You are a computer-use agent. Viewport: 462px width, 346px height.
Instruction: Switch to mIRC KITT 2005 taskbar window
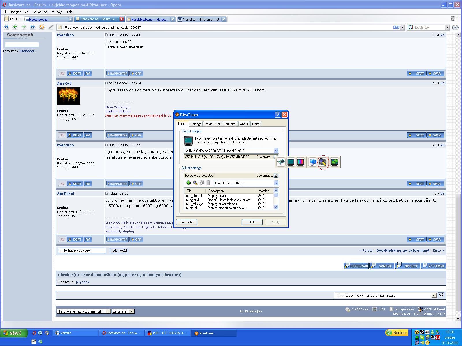coord(167,333)
